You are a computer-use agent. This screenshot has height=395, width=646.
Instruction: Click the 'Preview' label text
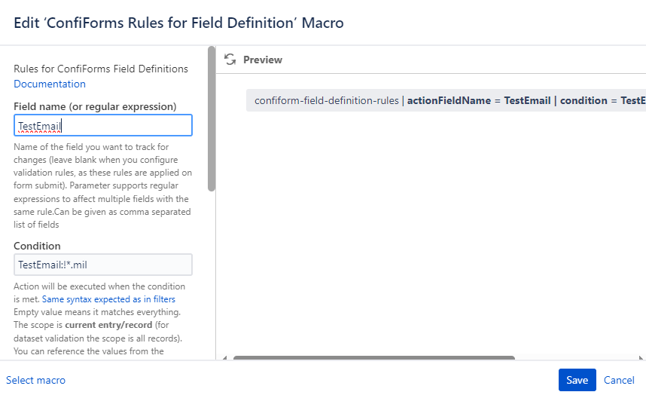[263, 60]
